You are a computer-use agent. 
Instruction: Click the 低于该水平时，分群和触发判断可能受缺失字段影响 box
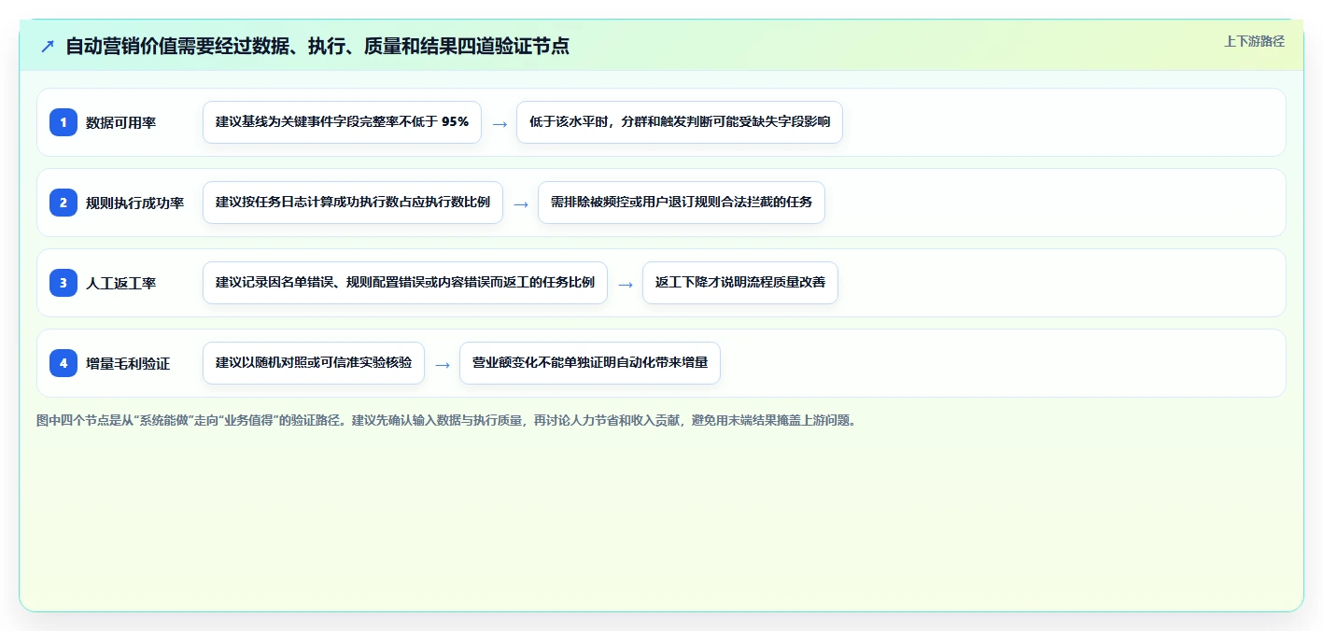coord(680,122)
